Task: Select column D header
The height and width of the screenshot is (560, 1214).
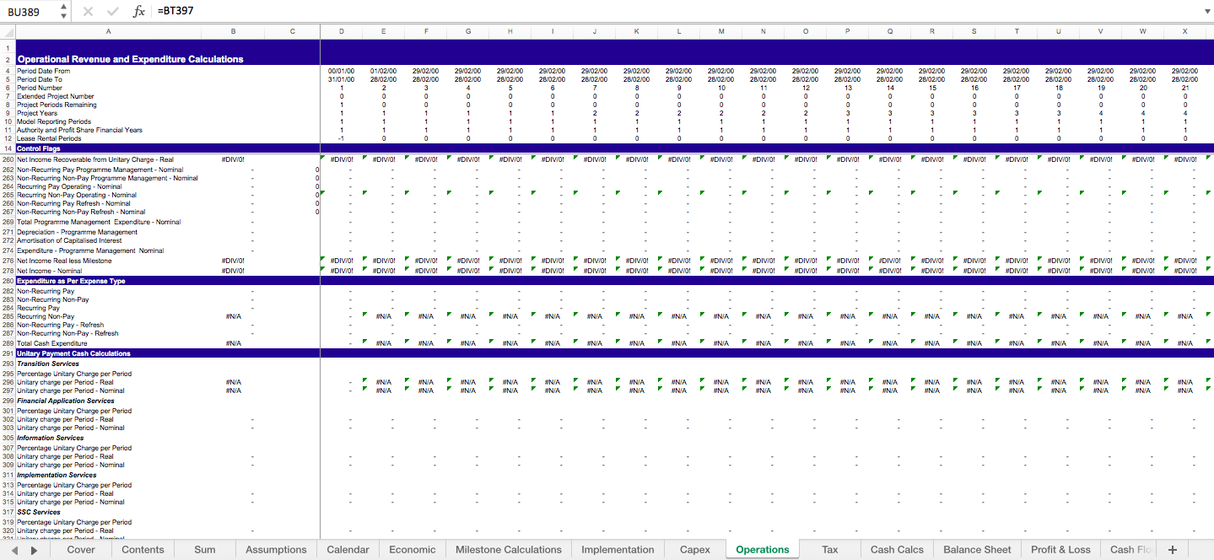Action: (342, 31)
